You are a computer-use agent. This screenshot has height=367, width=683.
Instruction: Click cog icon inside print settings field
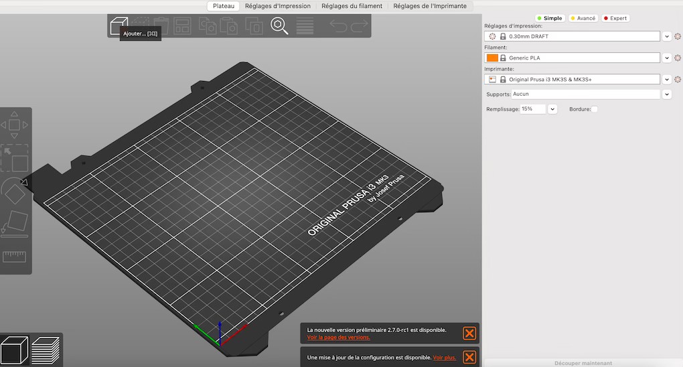(492, 37)
